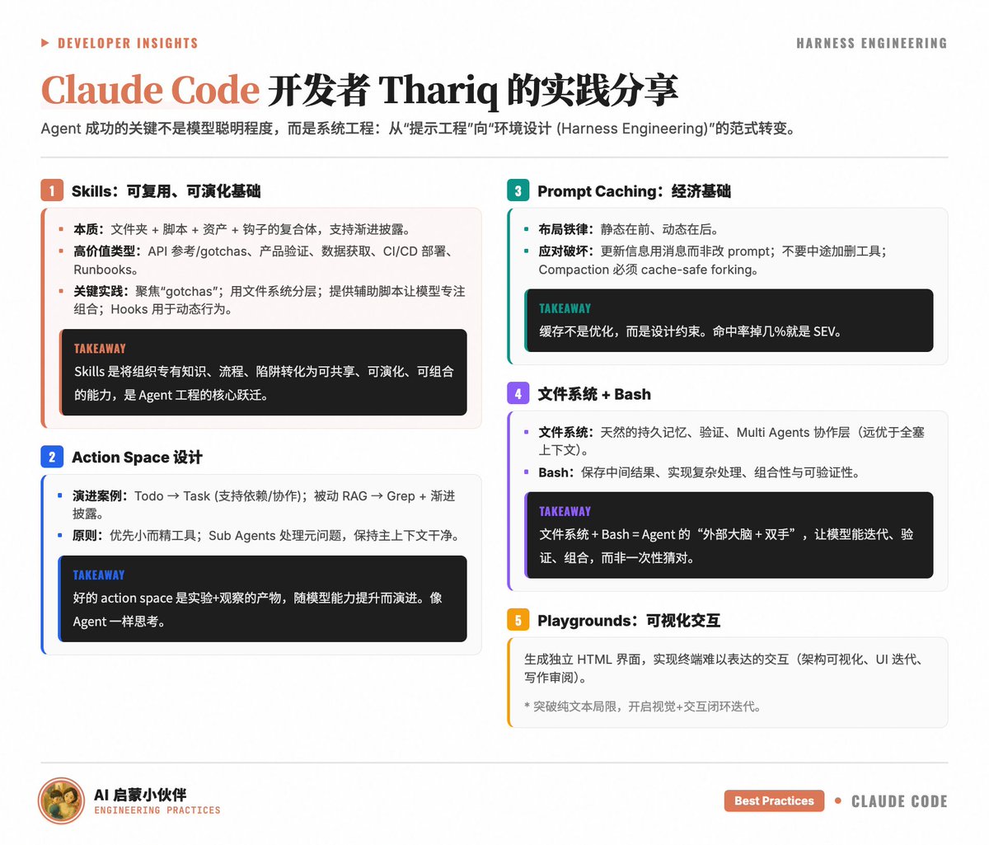Click the Playgrounds text 生成独立 HTML 界面

tap(727, 668)
